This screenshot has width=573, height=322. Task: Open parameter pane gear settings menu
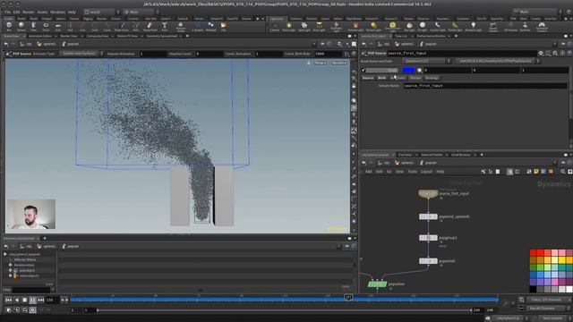coord(541,54)
